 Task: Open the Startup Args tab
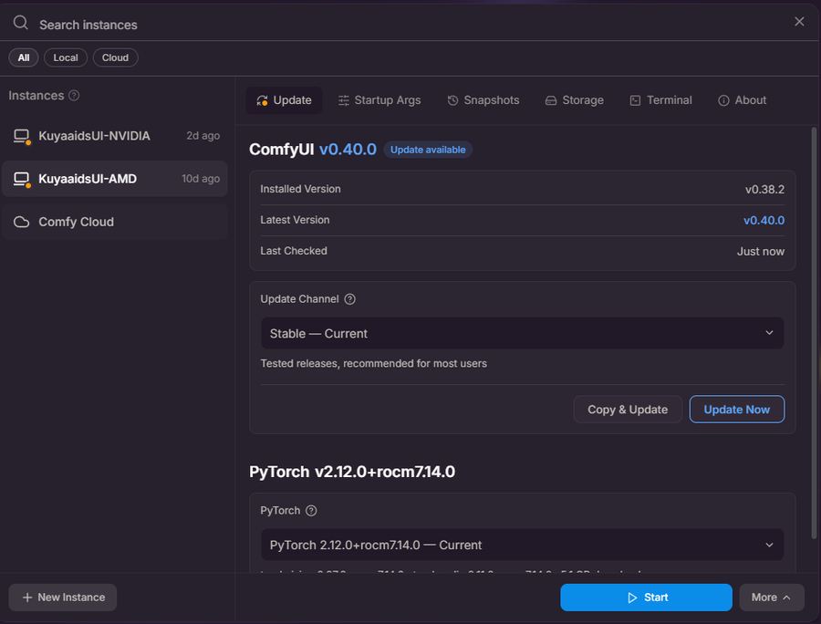point(379,100)
